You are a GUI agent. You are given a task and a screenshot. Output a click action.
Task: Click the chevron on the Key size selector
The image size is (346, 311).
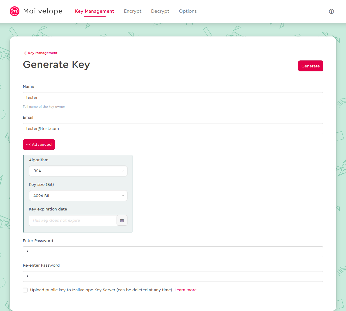click(123, 195)
